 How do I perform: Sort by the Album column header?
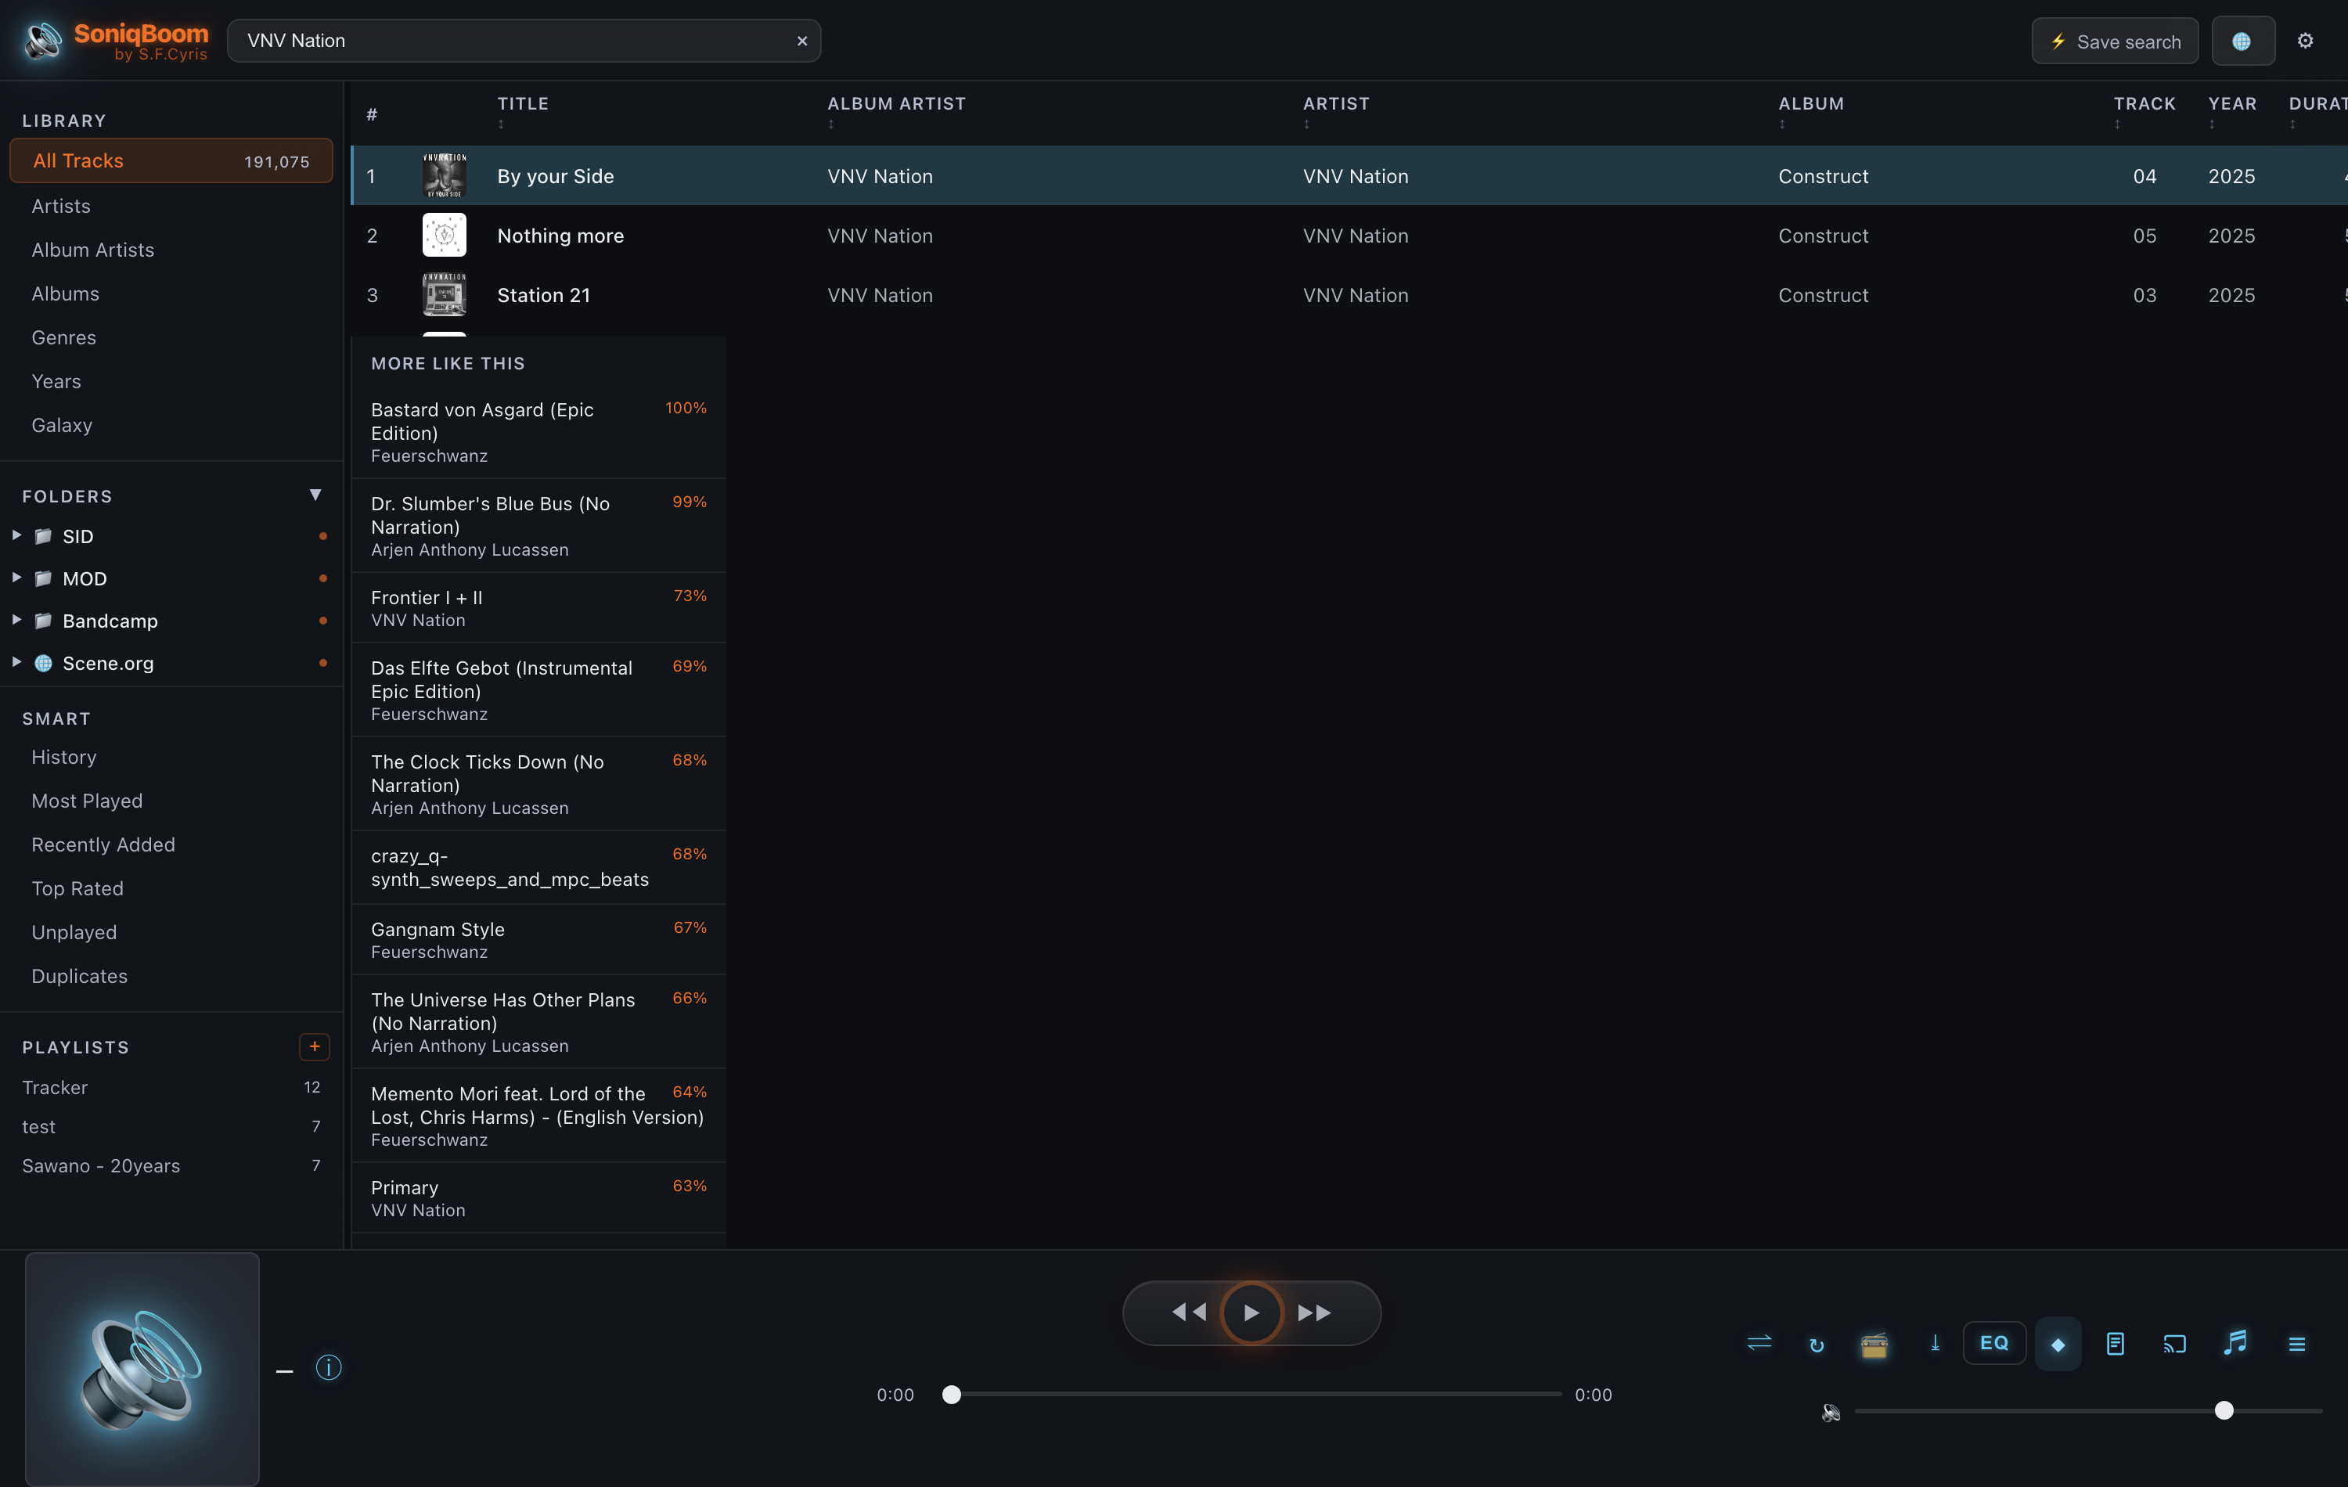1811,103
